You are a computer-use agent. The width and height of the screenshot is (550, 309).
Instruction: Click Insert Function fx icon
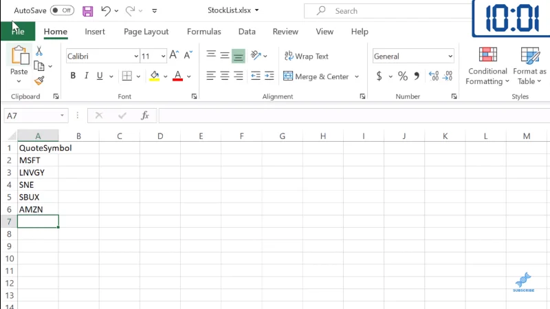[145, 116]
